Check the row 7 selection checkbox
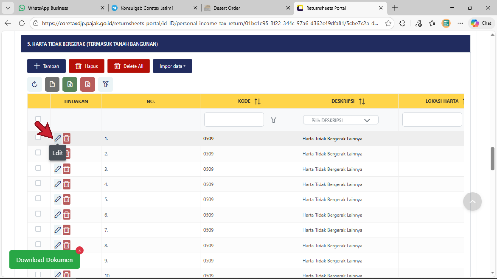This screenshot has width=497, height=279. 38,229
